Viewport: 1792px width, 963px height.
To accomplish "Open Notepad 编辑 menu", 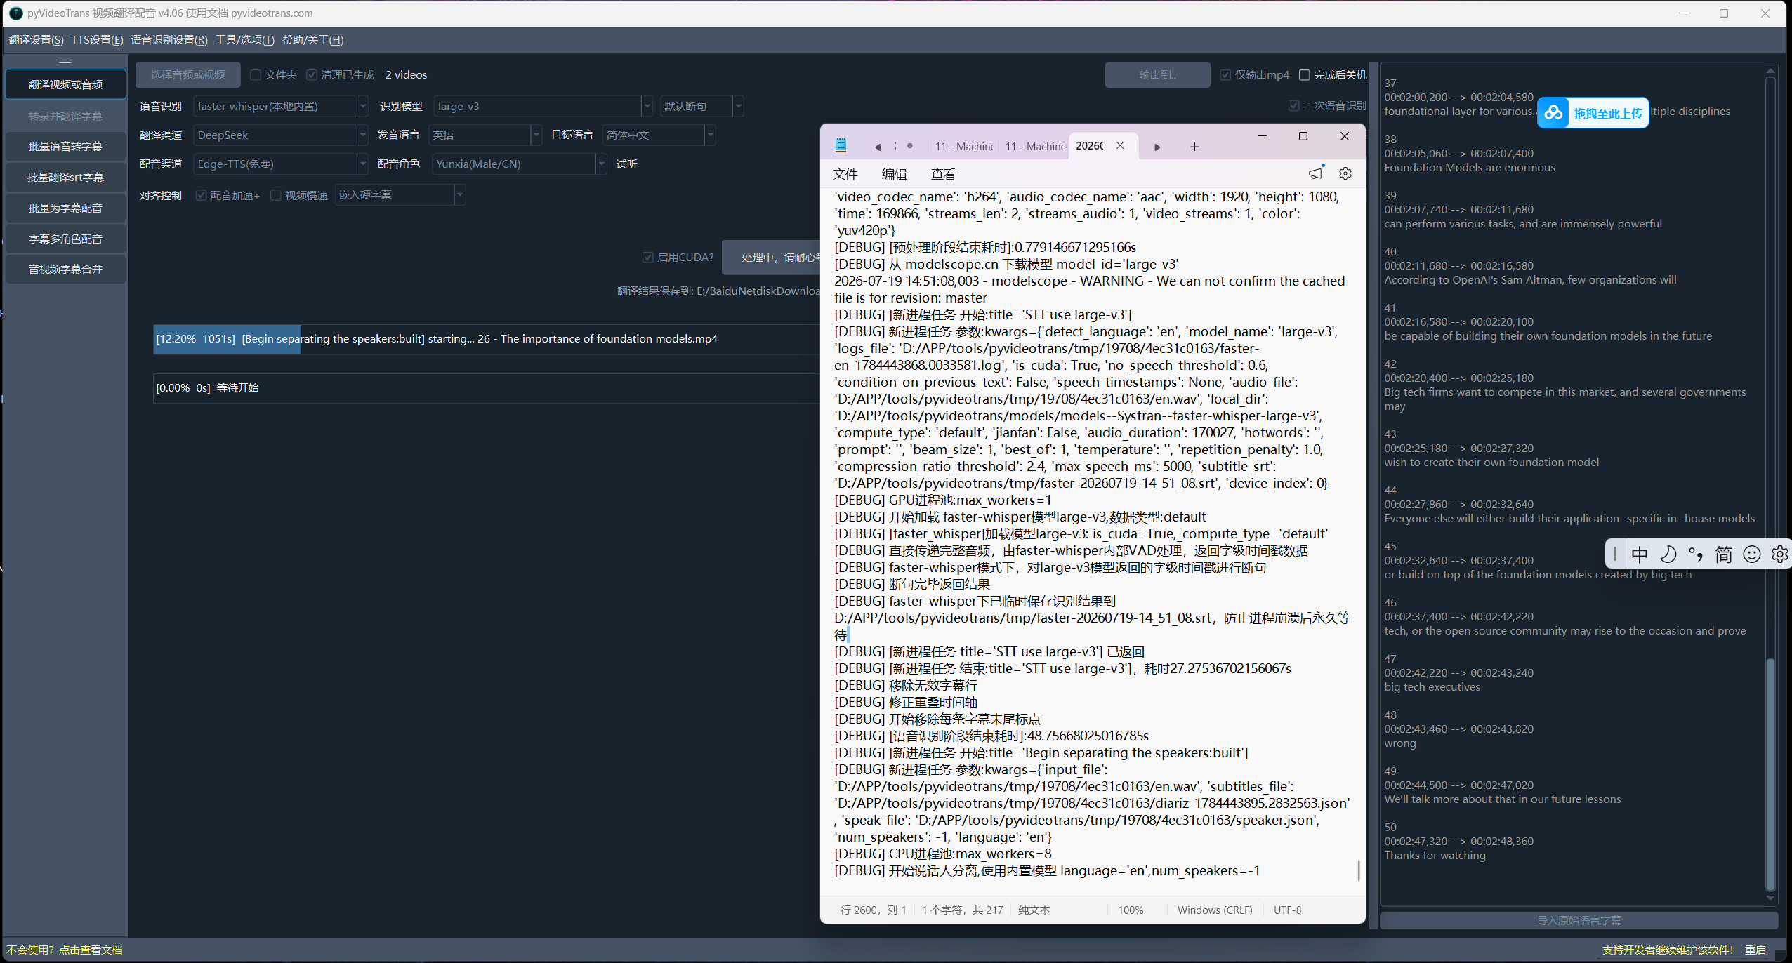I will coord(894,174).
